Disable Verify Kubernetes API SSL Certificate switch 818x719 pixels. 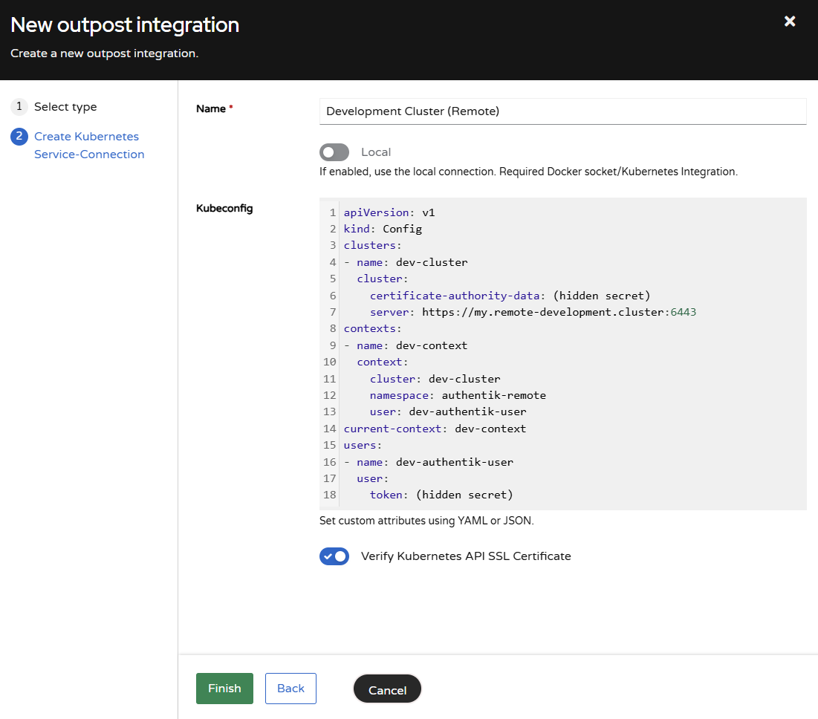point(334,556)
